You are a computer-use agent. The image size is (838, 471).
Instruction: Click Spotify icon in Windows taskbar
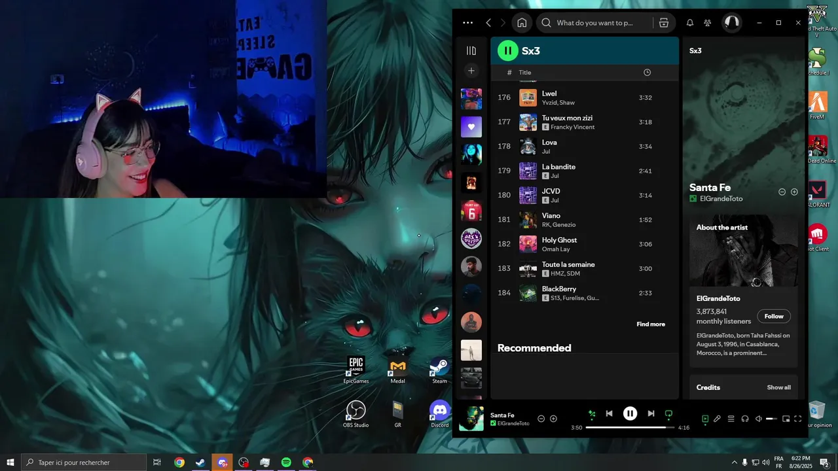click(286, 462)
